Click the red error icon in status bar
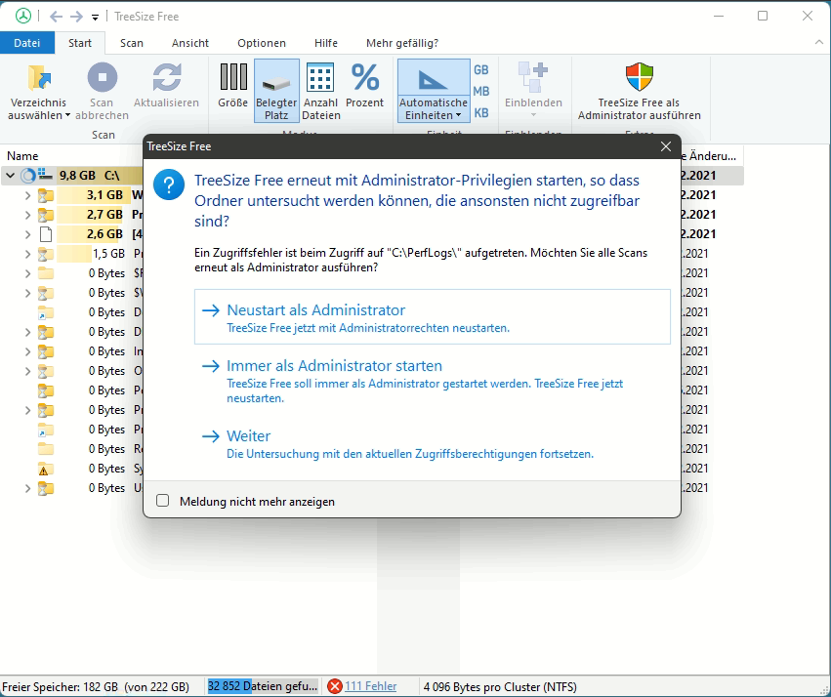This screenshot has height=697, width=831. pyautogui.click(x=334, y=686)
